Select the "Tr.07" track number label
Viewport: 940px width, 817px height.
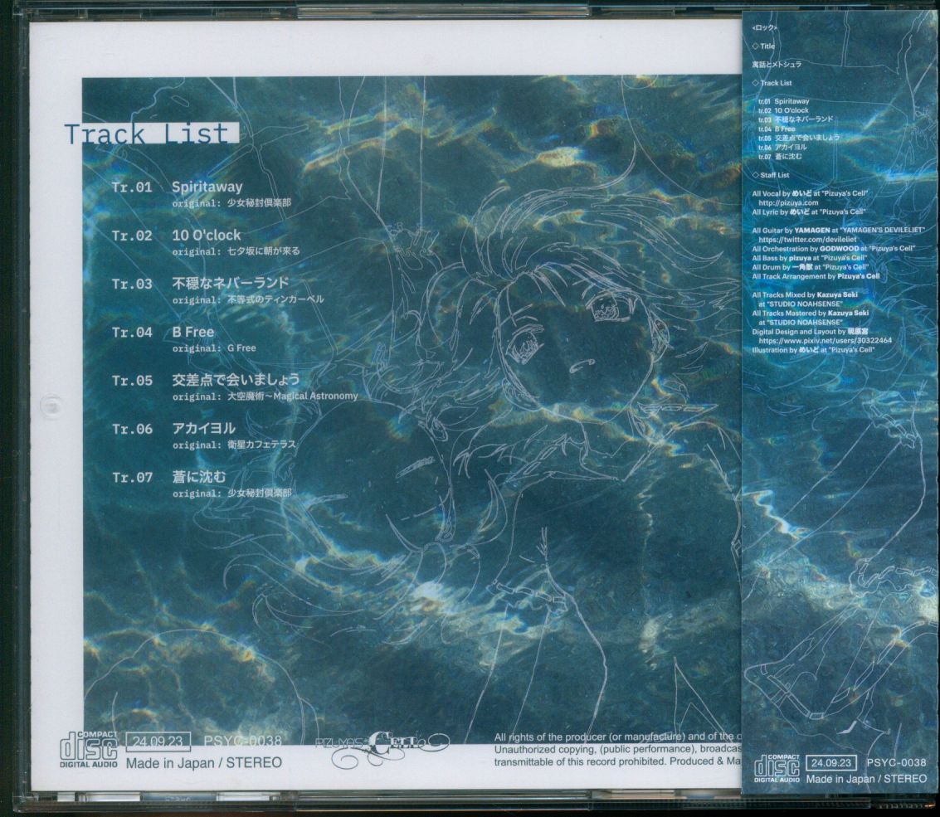point(132,479)
